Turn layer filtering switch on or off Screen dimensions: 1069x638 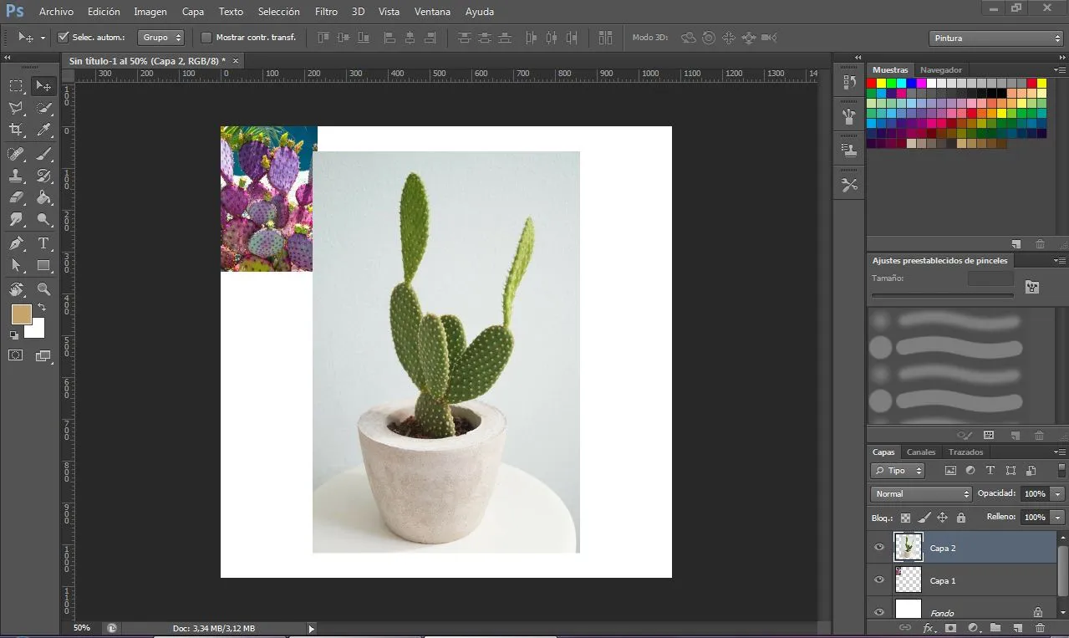1061,470
